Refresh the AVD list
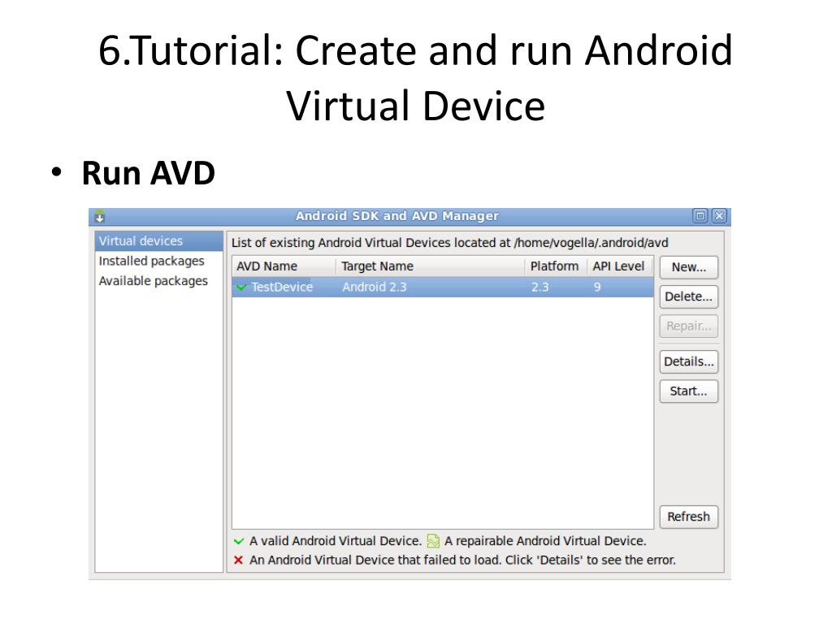832x624 pixels. coord(689,517)
